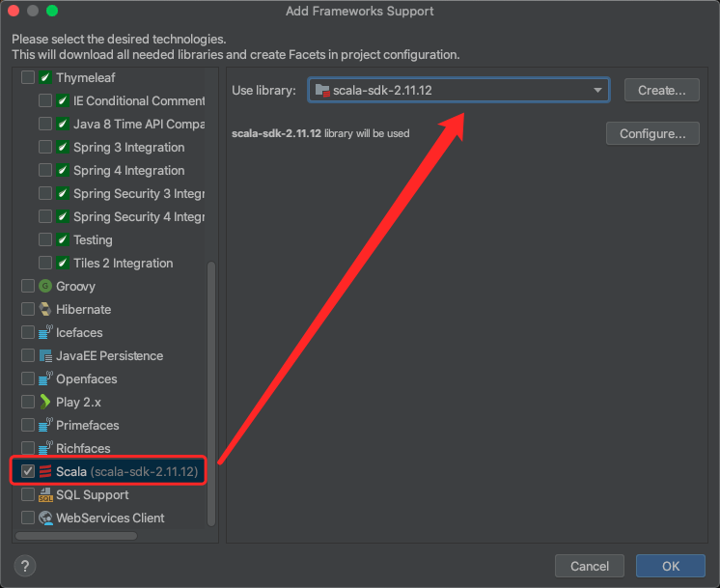Click the scala-sdk library folder icon
Viewport: 720px width, 588px height.
point(322,90)
